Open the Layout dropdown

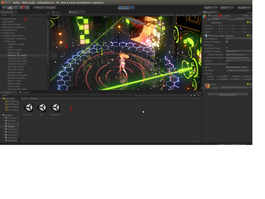tap(226, 8)
